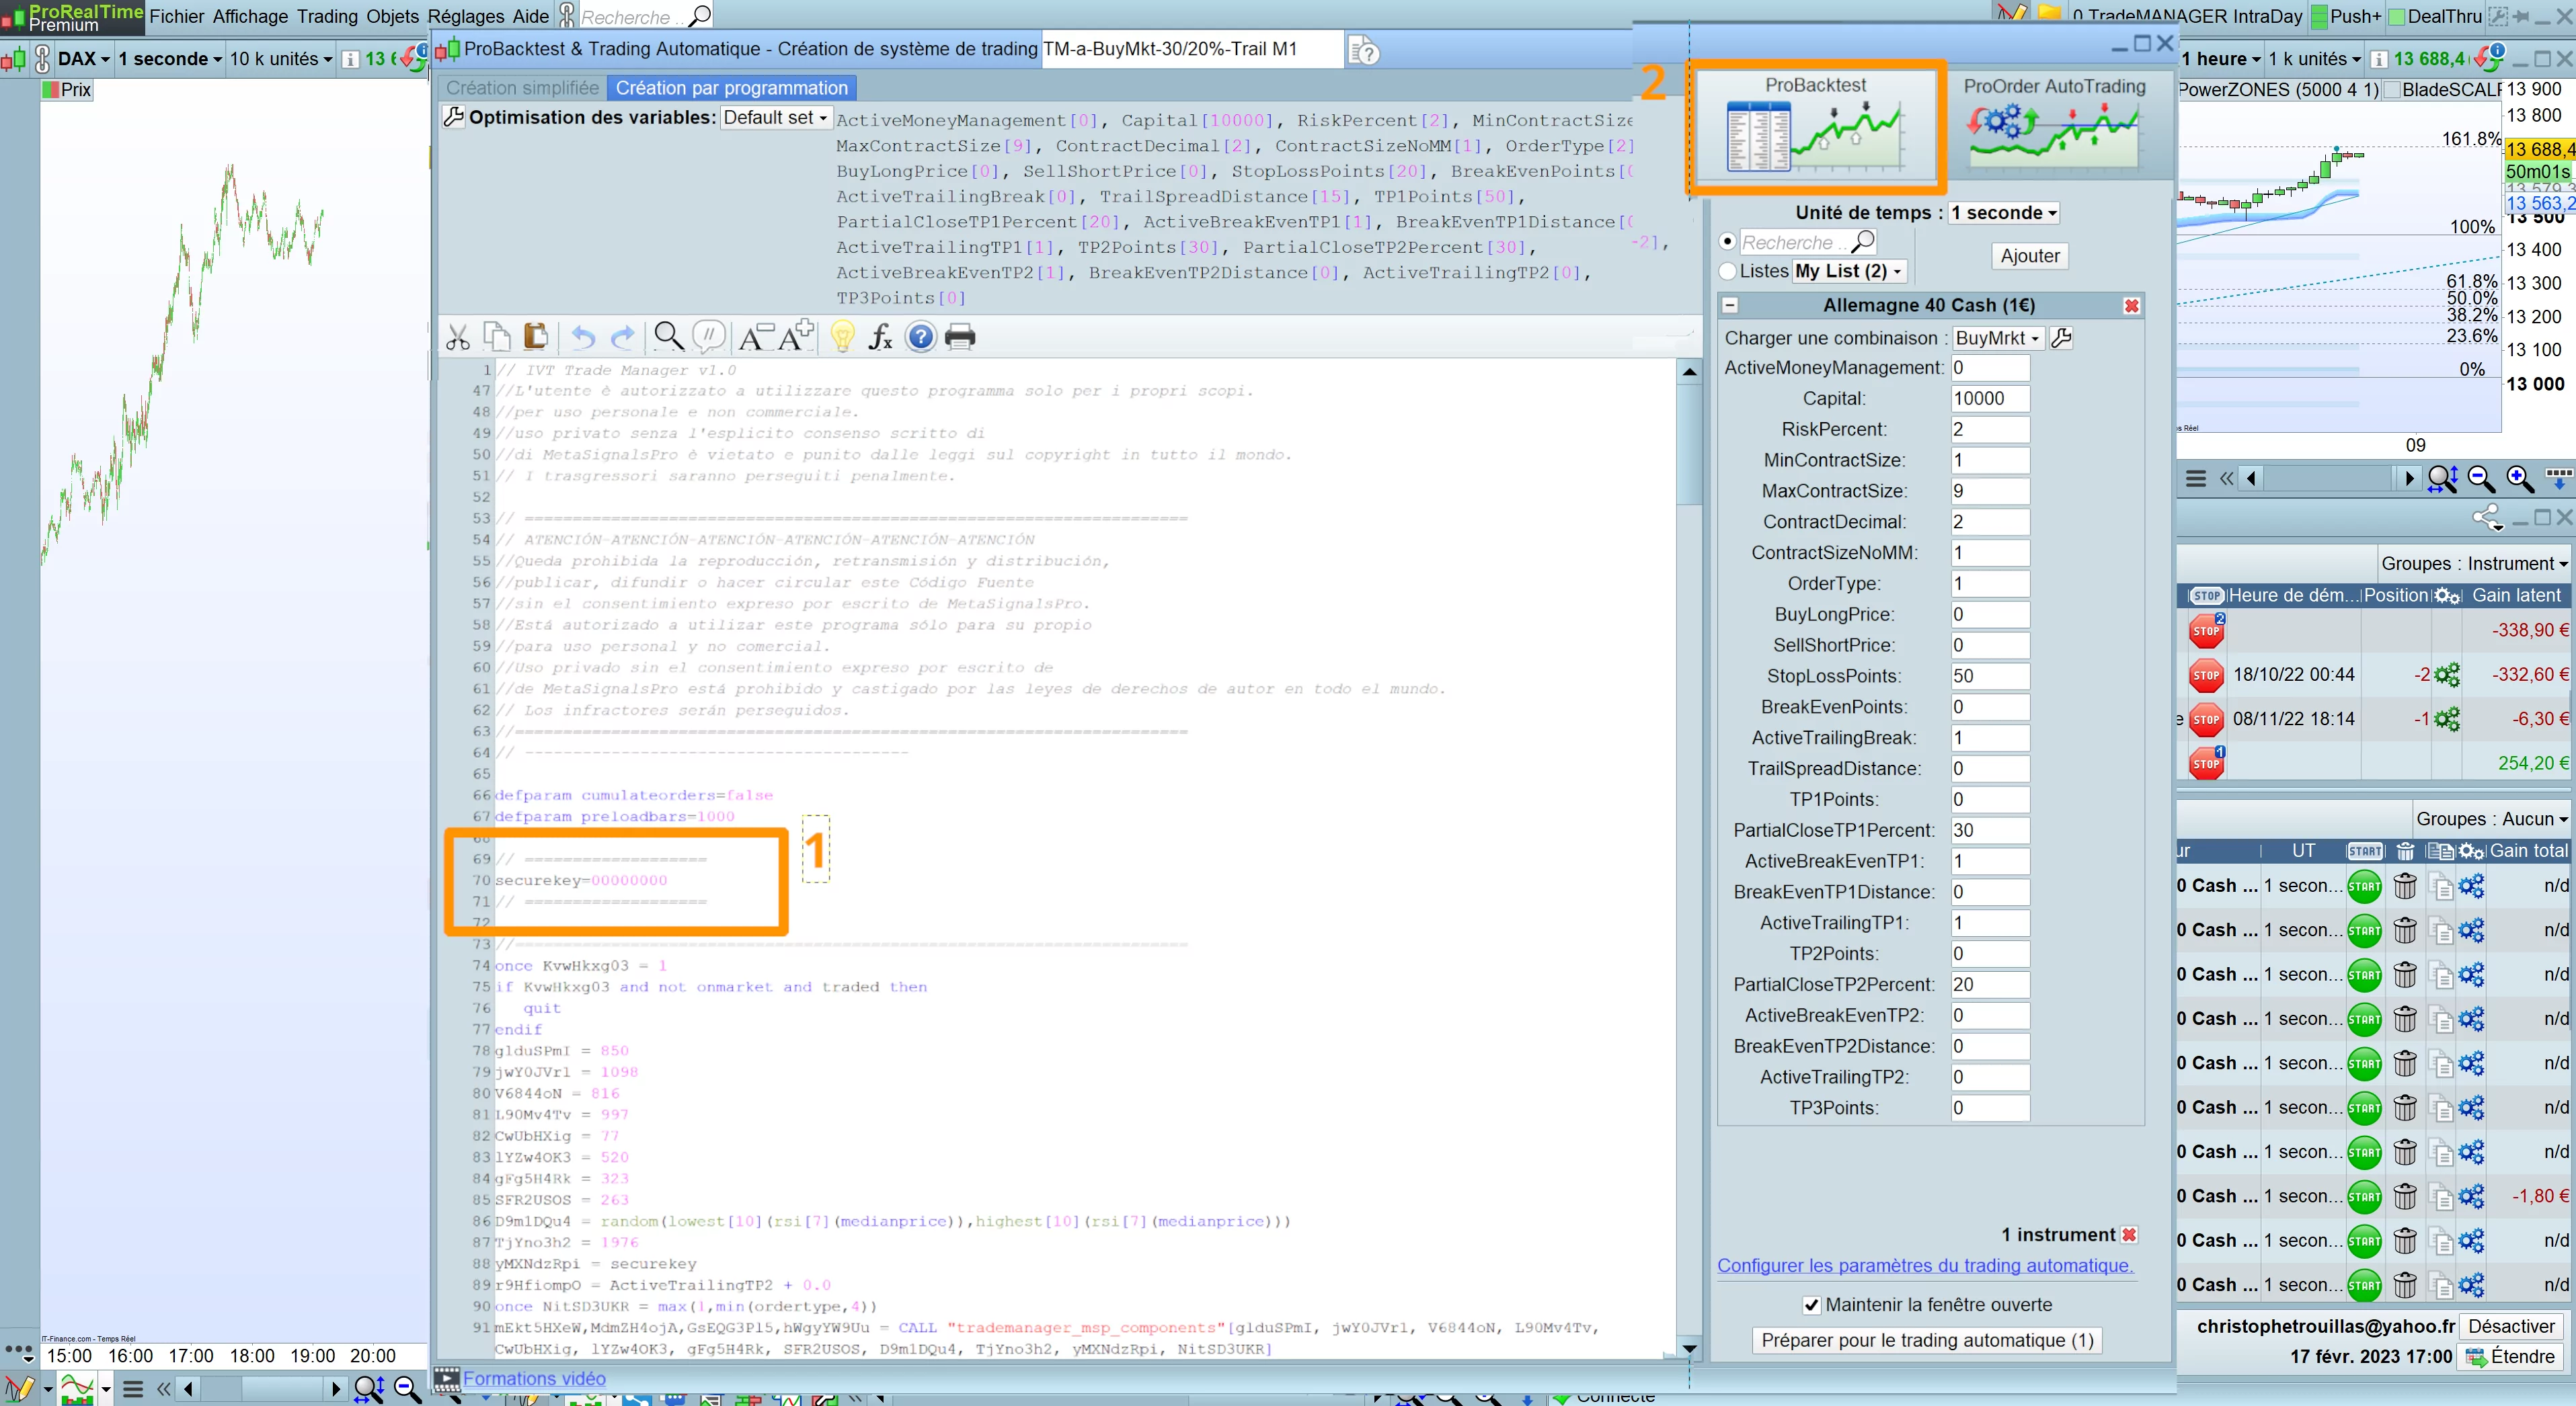Click the zoom in magnifier in right chart toolbar
The image size is (2576, 1406).
(2520, 480)
